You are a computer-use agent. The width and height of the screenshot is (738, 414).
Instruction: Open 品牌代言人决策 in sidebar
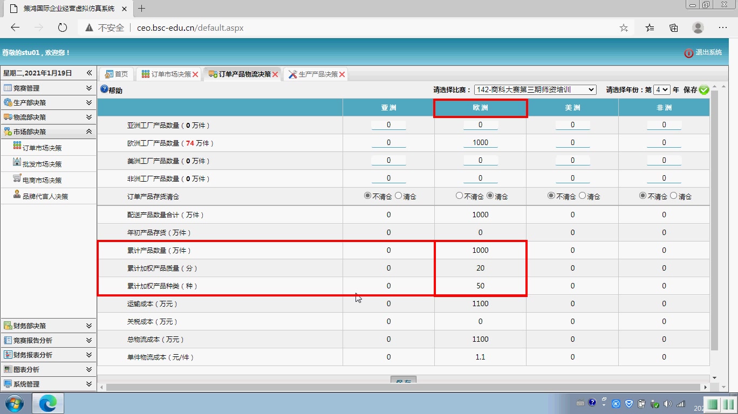45,196
